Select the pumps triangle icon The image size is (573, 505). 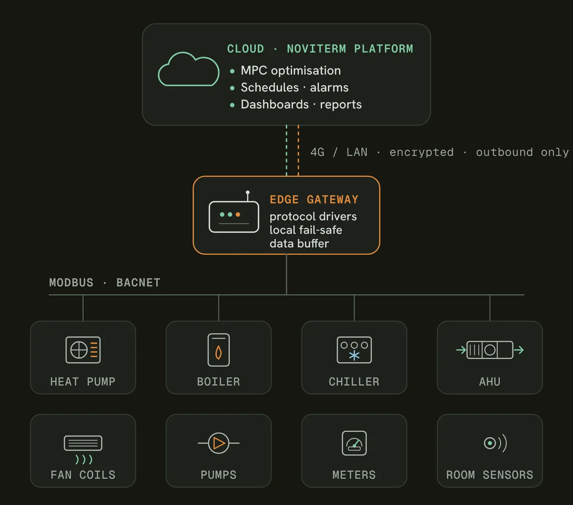219,443
